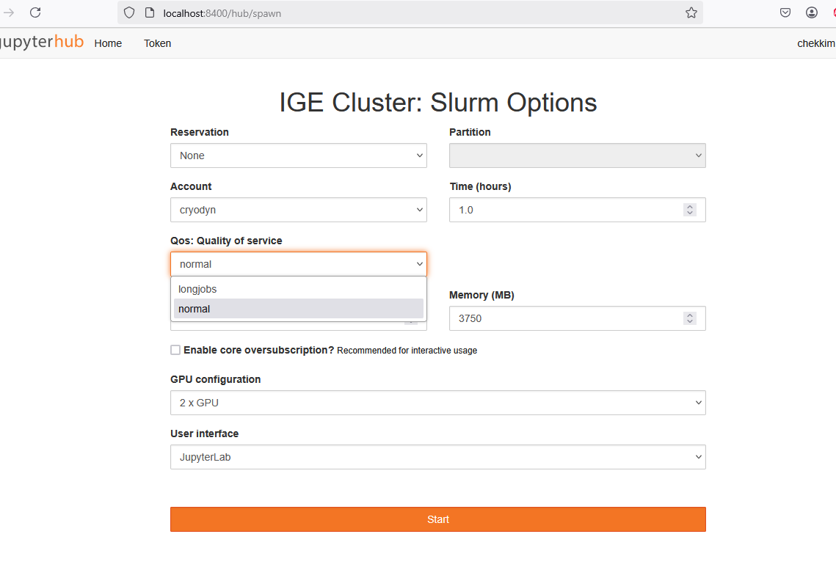Click the forward navigation arrow
The height and width of the screenshot is (578, 836).
coord(10,12)
